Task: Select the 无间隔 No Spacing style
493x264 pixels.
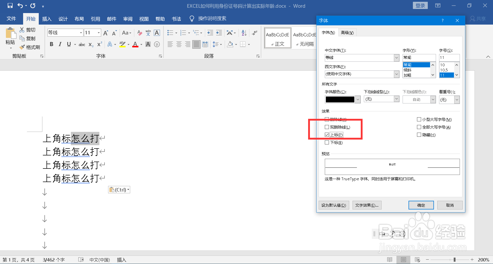Action: click(x=305, y=38)
